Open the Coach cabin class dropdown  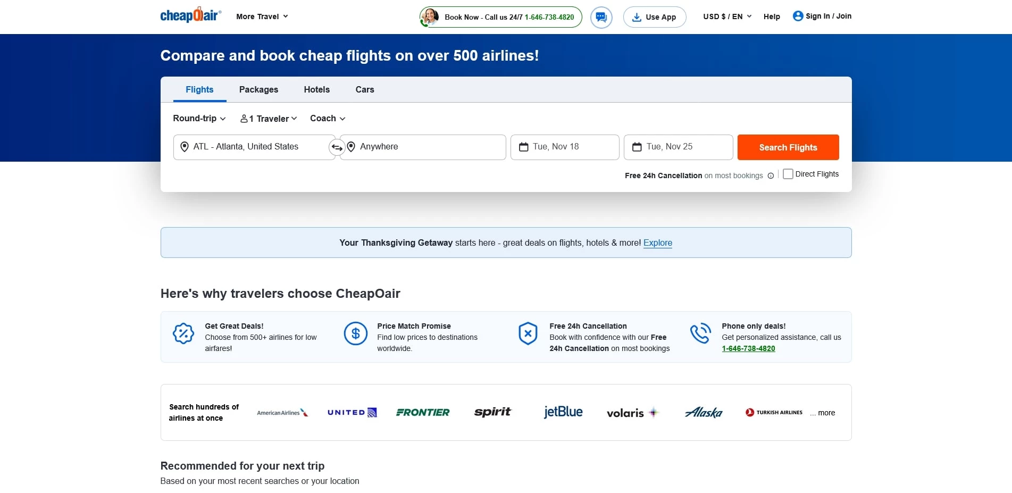[x=327, y=118]
